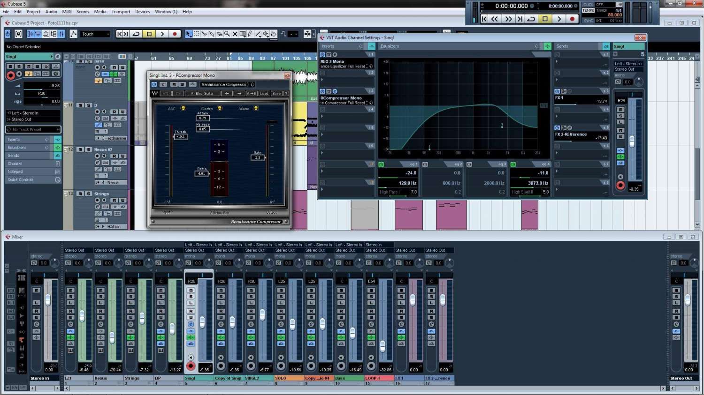Open the Transport menu

tap(121, 12)
